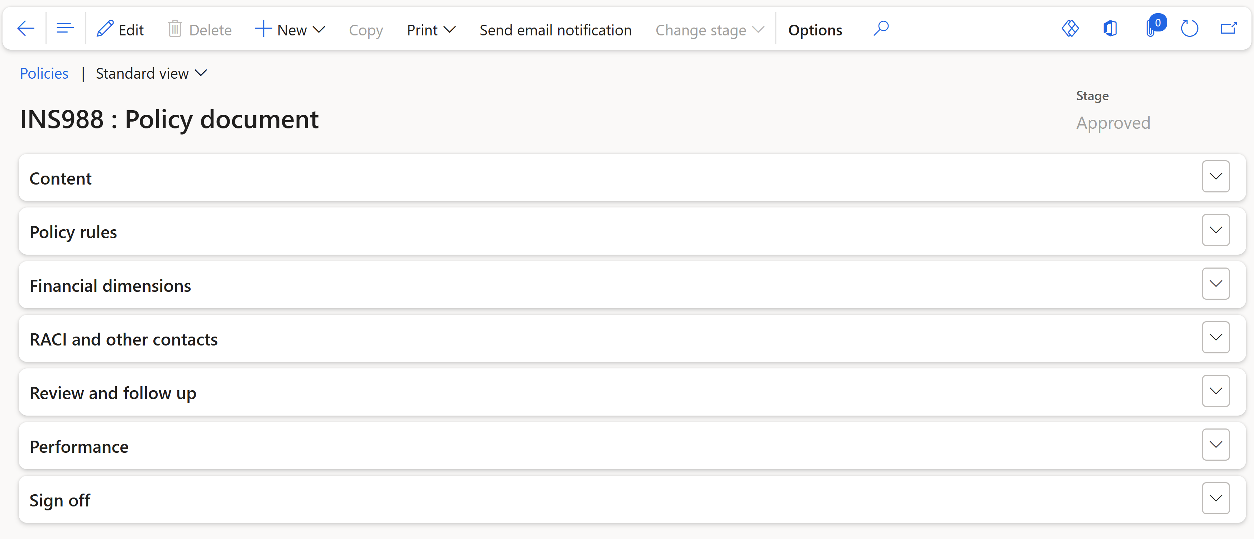This screenshot has height=539, width=1254.
Task: Expand the Policy rules section
Action: pos(1216,230)
